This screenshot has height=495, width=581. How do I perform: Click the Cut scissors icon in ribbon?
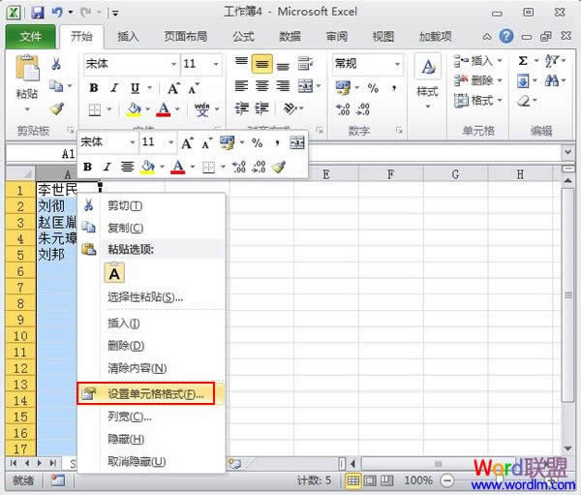pos(56,63)
